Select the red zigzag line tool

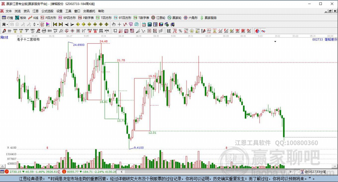click(125, 24)
